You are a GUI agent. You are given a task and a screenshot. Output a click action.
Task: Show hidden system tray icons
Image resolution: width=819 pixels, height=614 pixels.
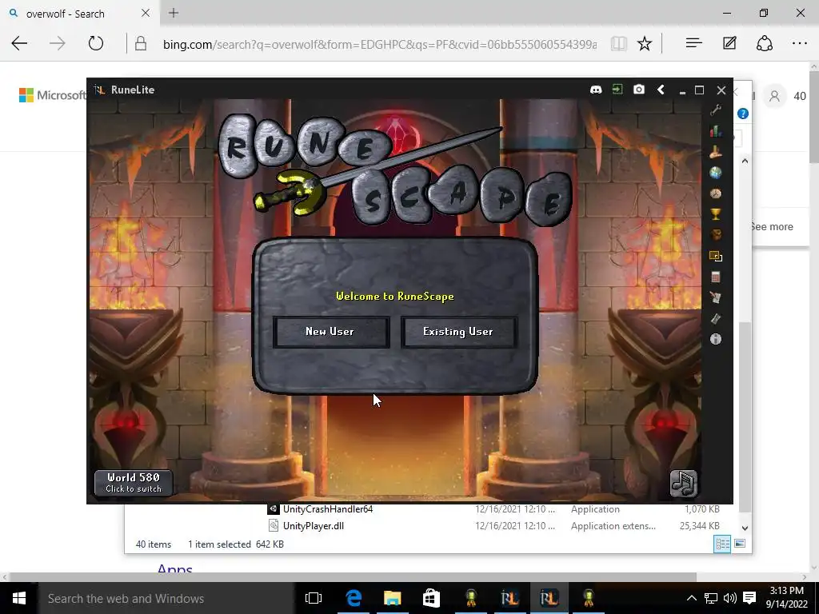(x=691, y=598)
